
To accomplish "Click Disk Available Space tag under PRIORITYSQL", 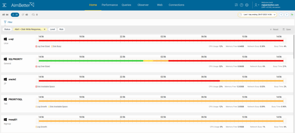I will pos(58,107).
